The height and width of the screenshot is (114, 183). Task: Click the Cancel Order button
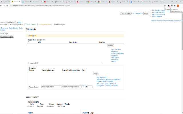click(125, 13)
